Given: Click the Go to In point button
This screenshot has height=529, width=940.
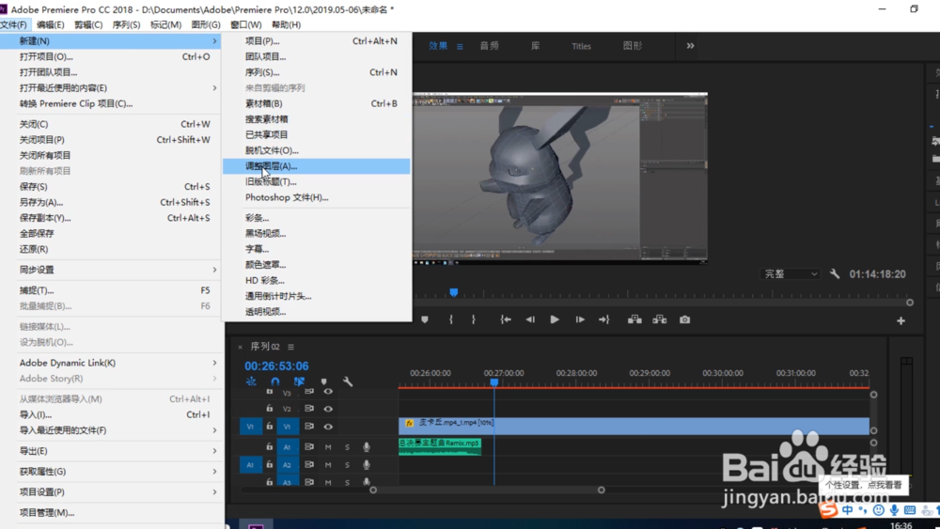Looking at the screenshot, I should coord(506,319).
